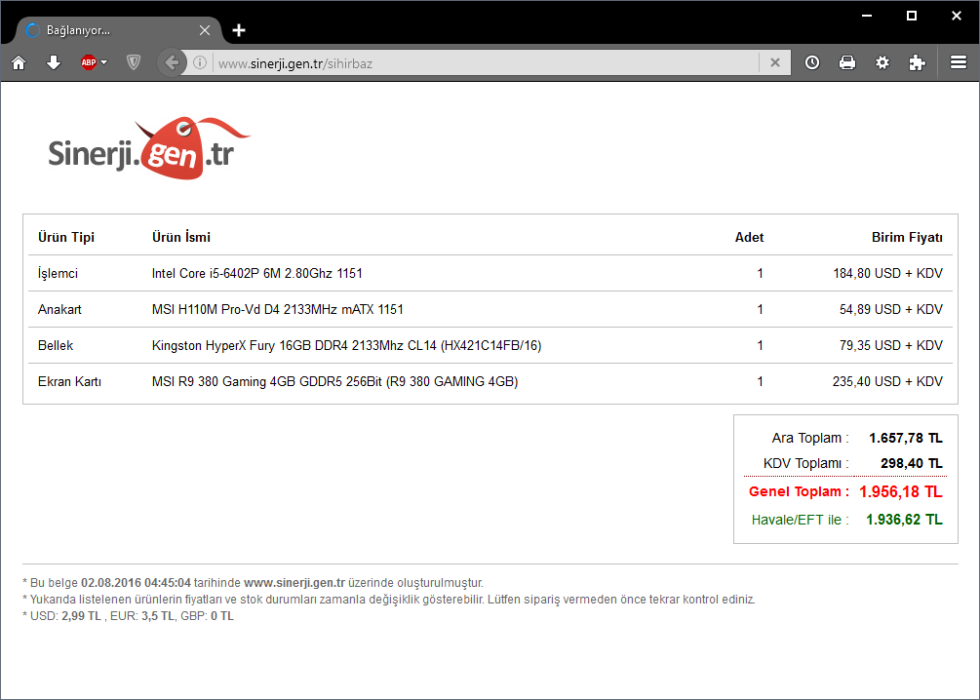Image resolution: width=980 pixels, height=700 pixels.
Task: Click price 54,89 USD + KDV
Action: click(890, 309)
